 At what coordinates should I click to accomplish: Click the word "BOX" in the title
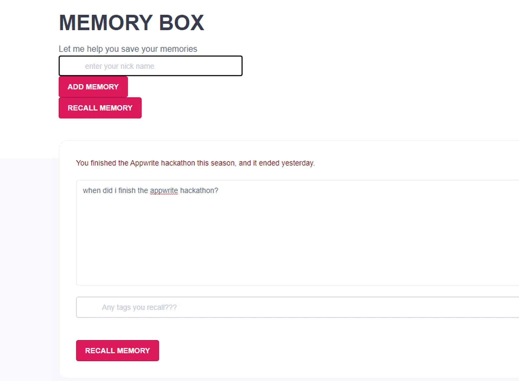[181, 23]
